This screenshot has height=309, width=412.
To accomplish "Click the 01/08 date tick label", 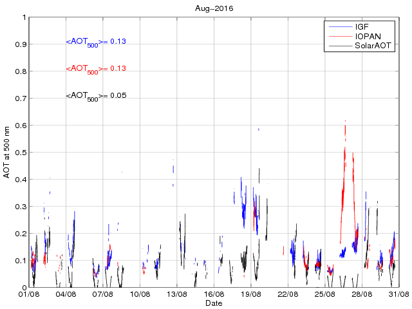I will (x=29, y=294).
